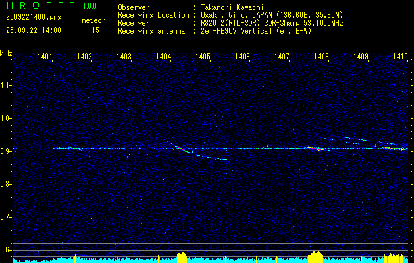Click the descending echo trail near 1405
Screen dimensions: 414x263
click(213, 158)
